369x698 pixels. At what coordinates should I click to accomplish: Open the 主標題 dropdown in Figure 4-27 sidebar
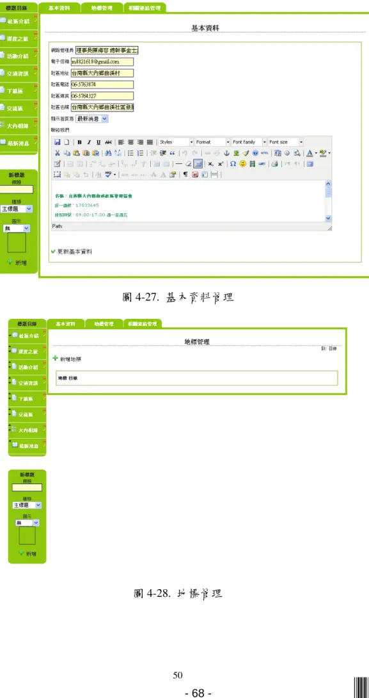pyautogui.click(x=17, y=208)
